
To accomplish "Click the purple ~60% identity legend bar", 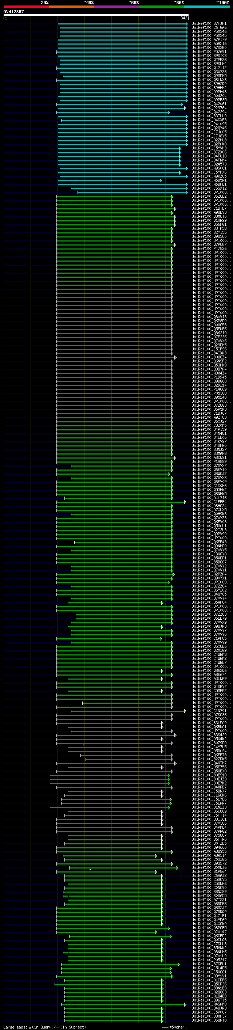I will click(x=116, y=7).
